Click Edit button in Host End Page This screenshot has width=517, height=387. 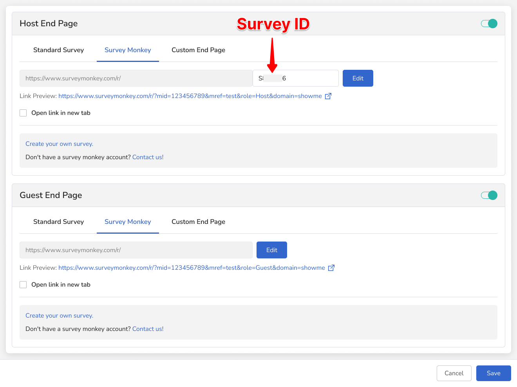point(358,78)
